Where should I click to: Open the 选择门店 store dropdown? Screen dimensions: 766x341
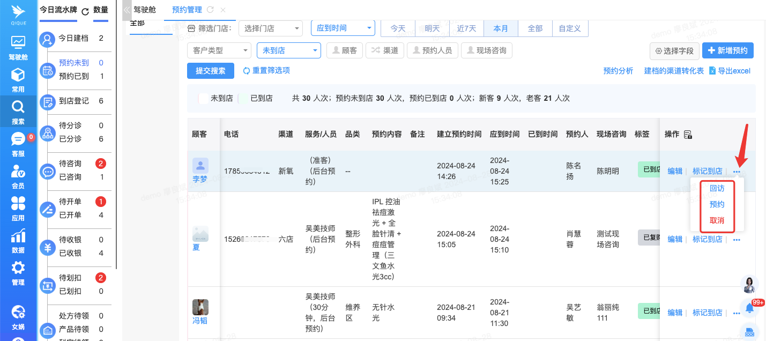[270, 28]
